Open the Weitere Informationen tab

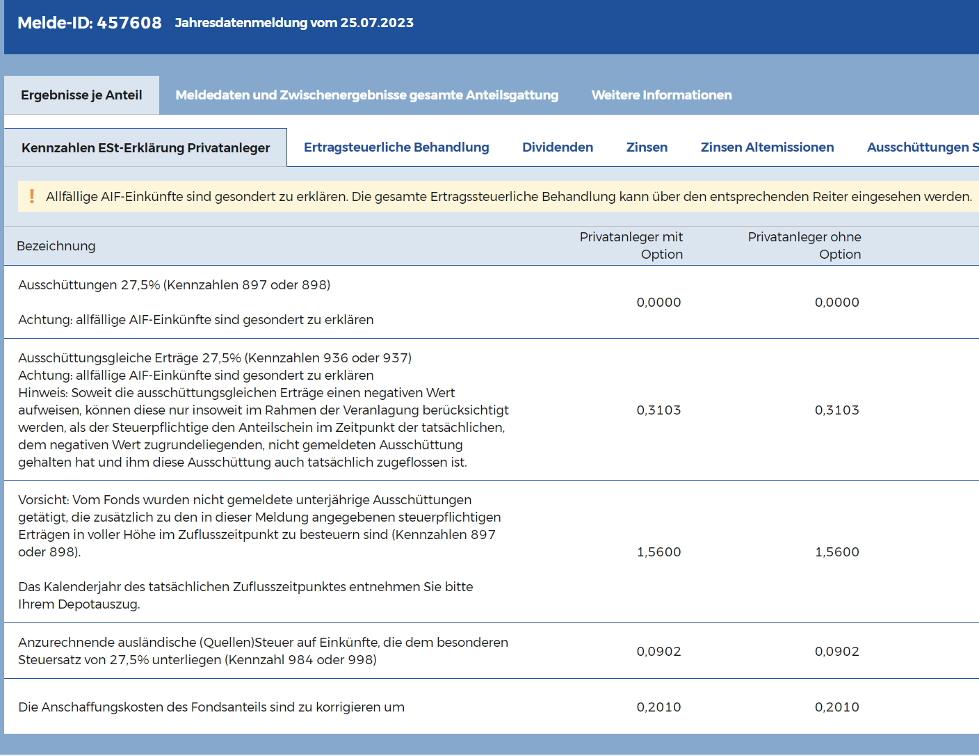[x=661, y=95]
